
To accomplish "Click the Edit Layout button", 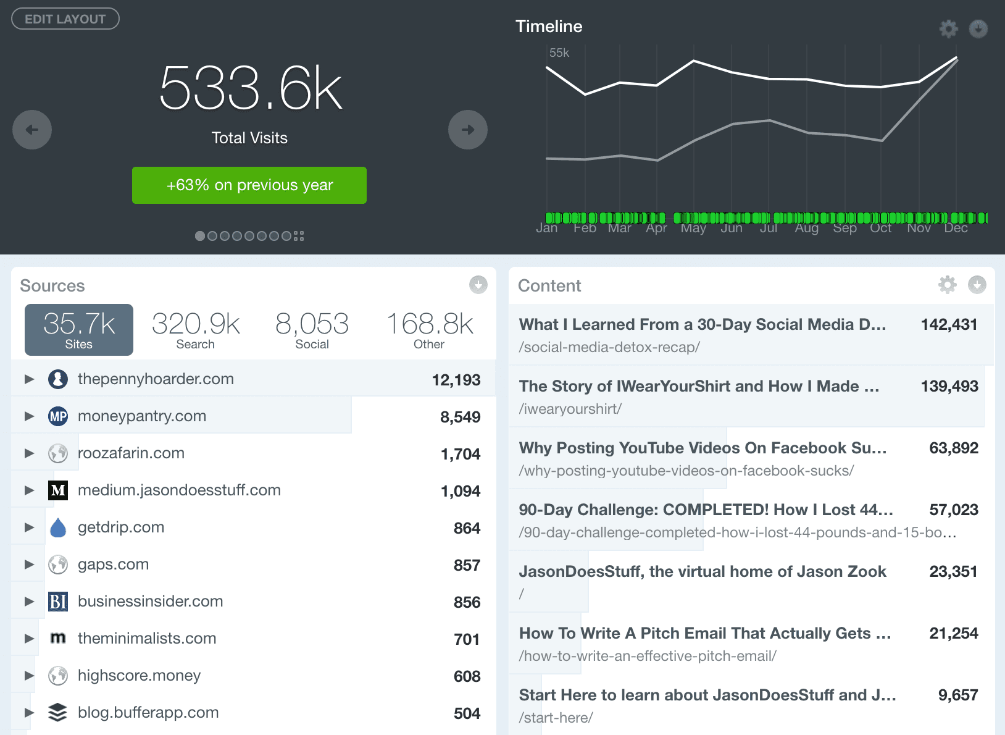I will pos(64,19).
